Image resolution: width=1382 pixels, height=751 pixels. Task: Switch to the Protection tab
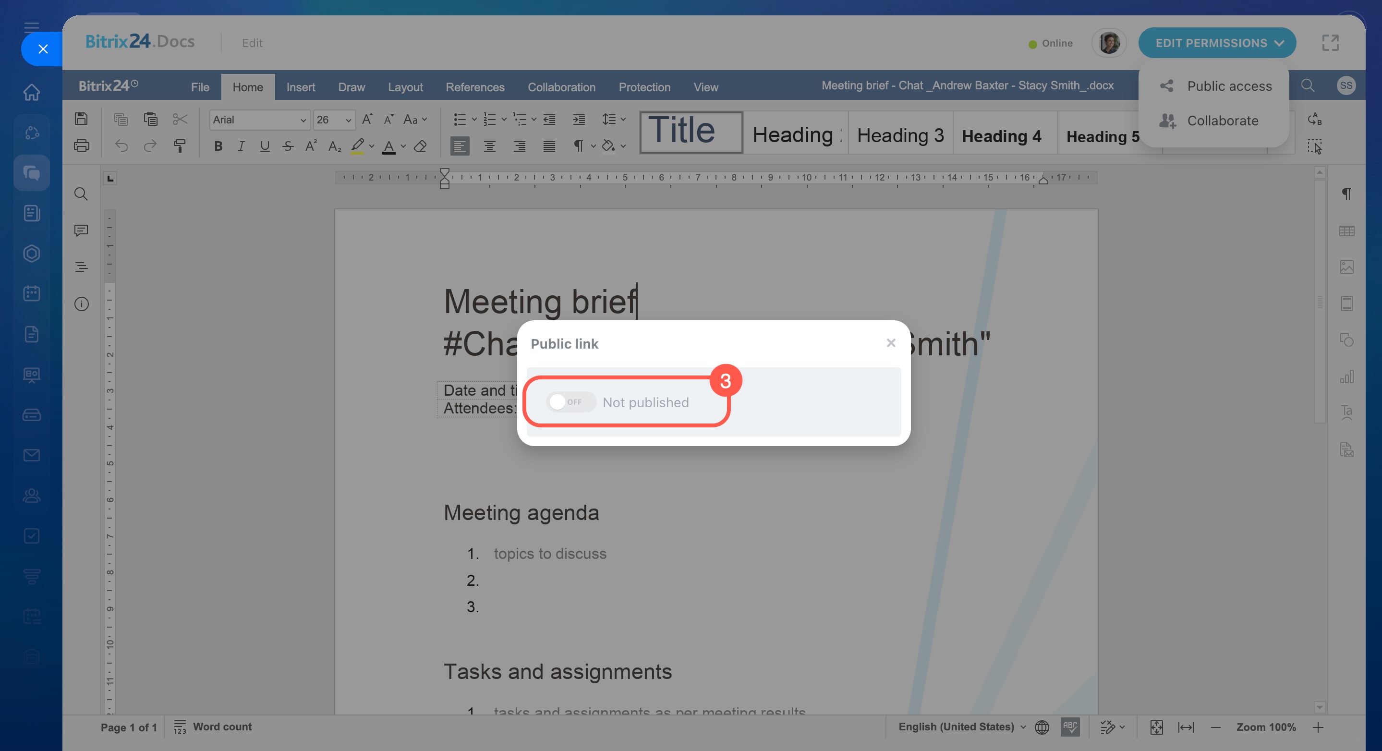click(644, 87)
